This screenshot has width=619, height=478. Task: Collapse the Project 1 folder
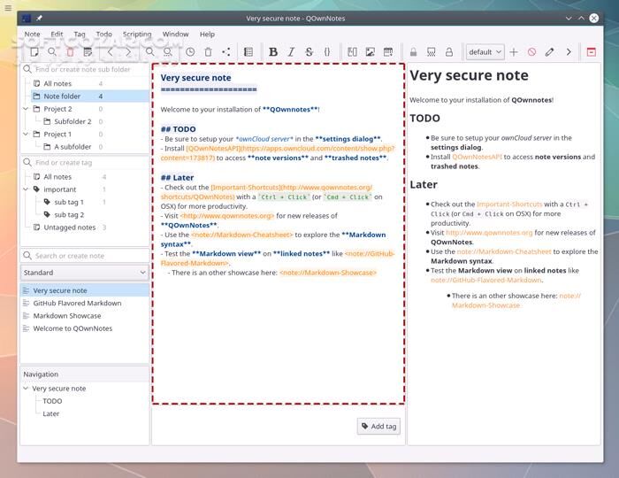26,134
